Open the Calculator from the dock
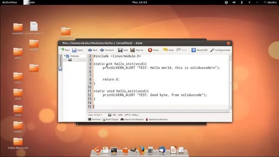 (x=150, y=150)
